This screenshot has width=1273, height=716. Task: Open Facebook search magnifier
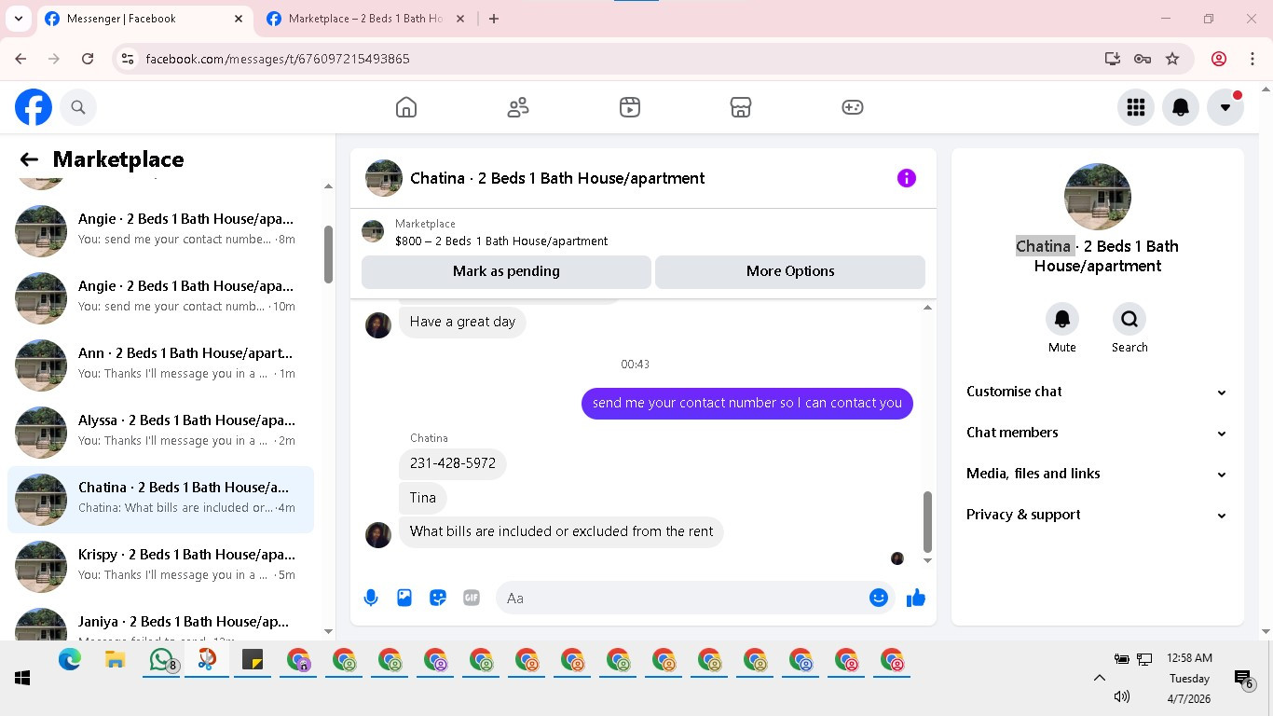pos(78,107)
